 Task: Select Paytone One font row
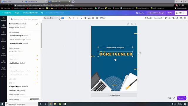[x=24, y=24]
